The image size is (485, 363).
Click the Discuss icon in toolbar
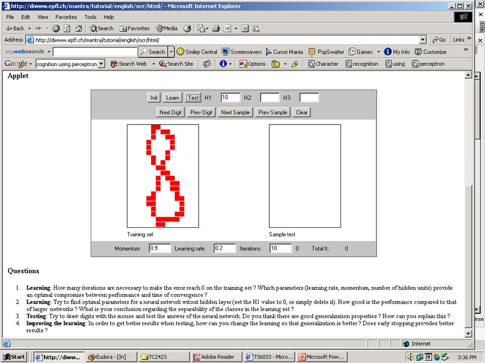pos(245,28)
